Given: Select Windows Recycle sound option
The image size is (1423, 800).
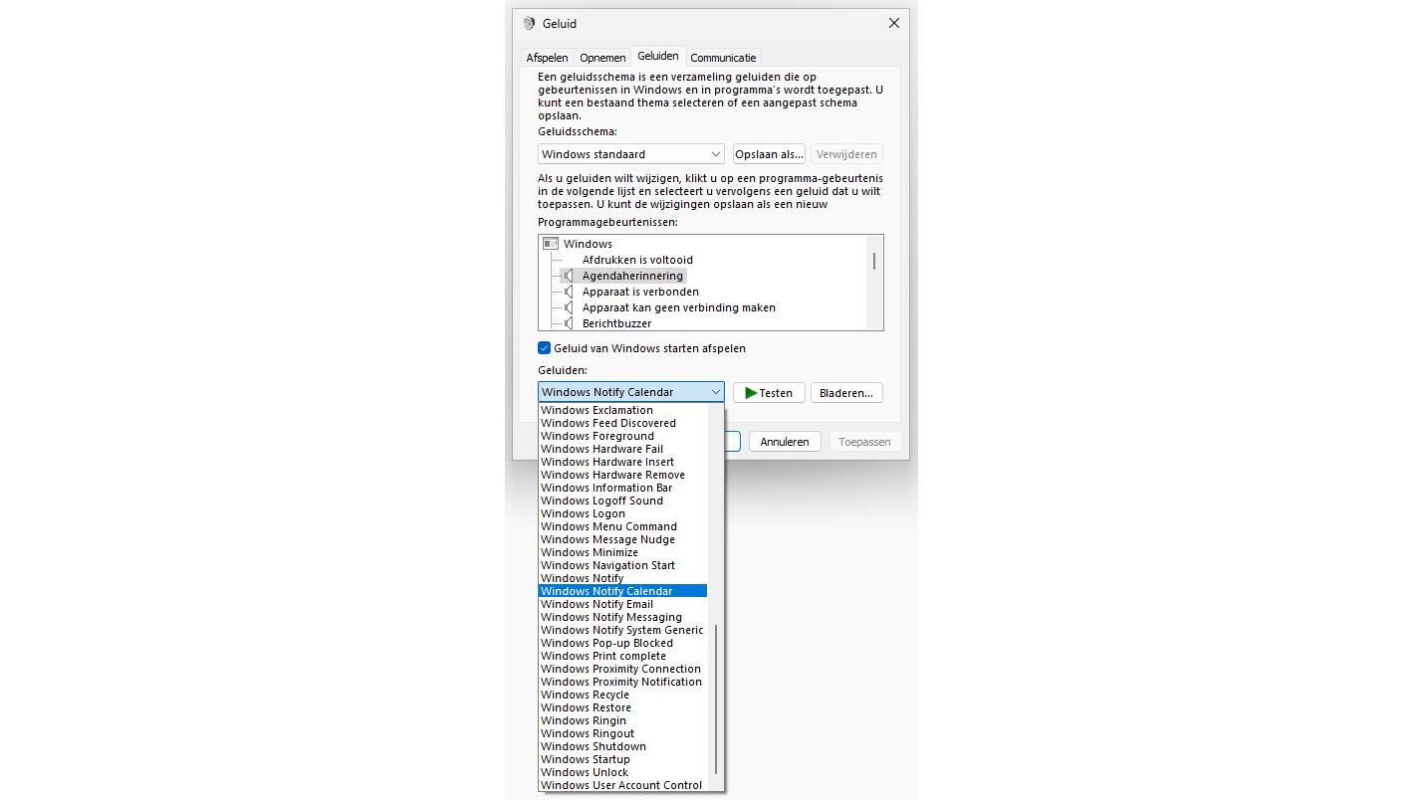Looking at the screenshot, I should pos(623,695).
